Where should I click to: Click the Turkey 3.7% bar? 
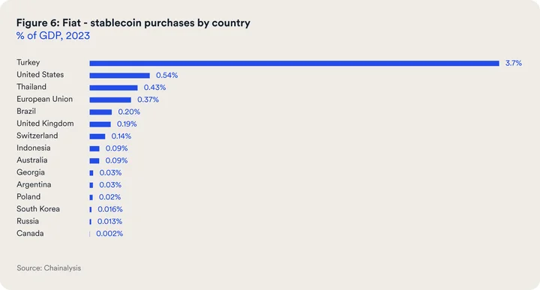(x=294, y=63)
